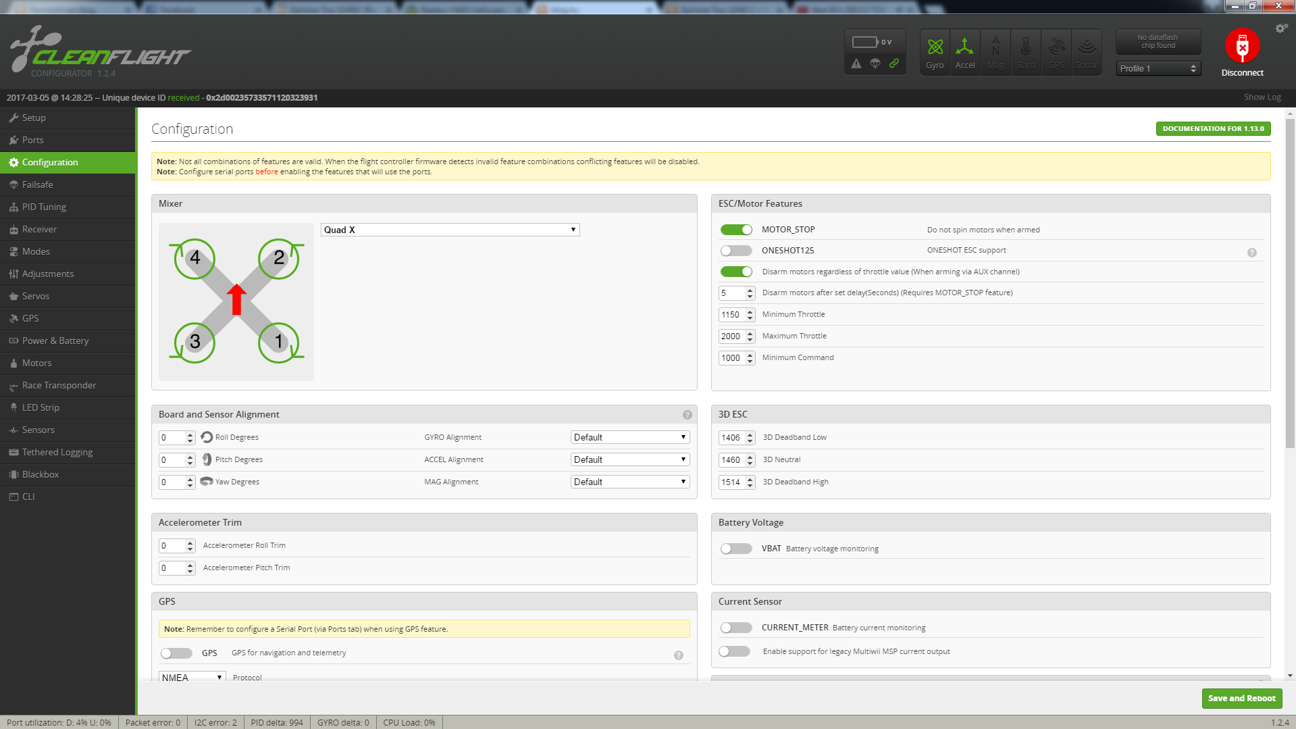Go to the Motors tab
Image resolution: width=1296 pixels, height=729 pixels.
tap(68, 363)
